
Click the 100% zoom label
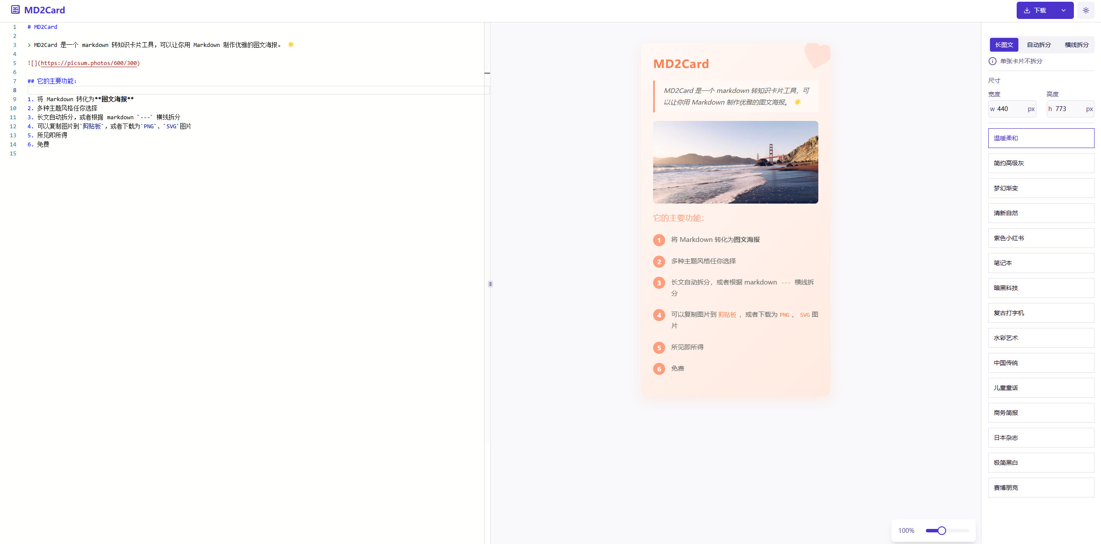tap(906, 531)
